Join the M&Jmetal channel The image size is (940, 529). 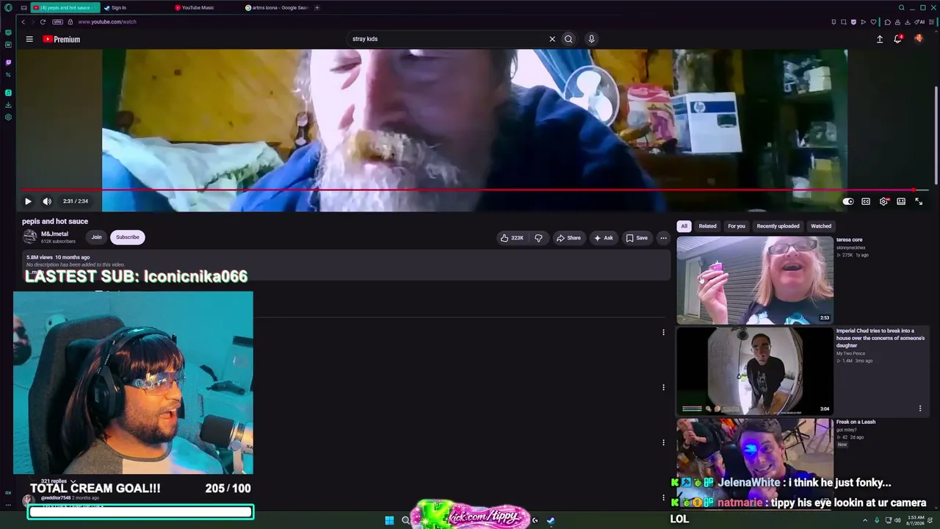[x=96, y=237]
